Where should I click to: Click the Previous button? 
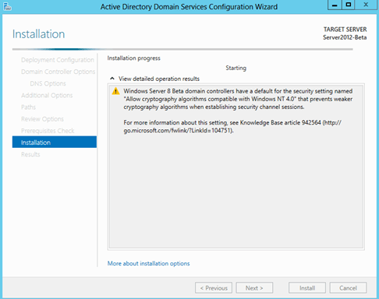pyautogui.click(x=214, y=288)
